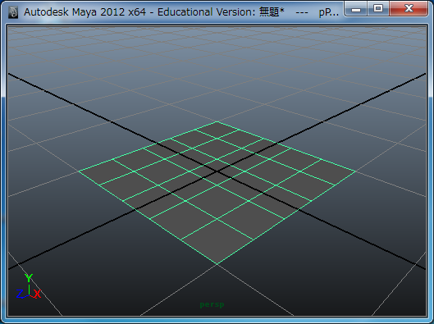Click the truncated 'pP...' text in title bar

328,12
